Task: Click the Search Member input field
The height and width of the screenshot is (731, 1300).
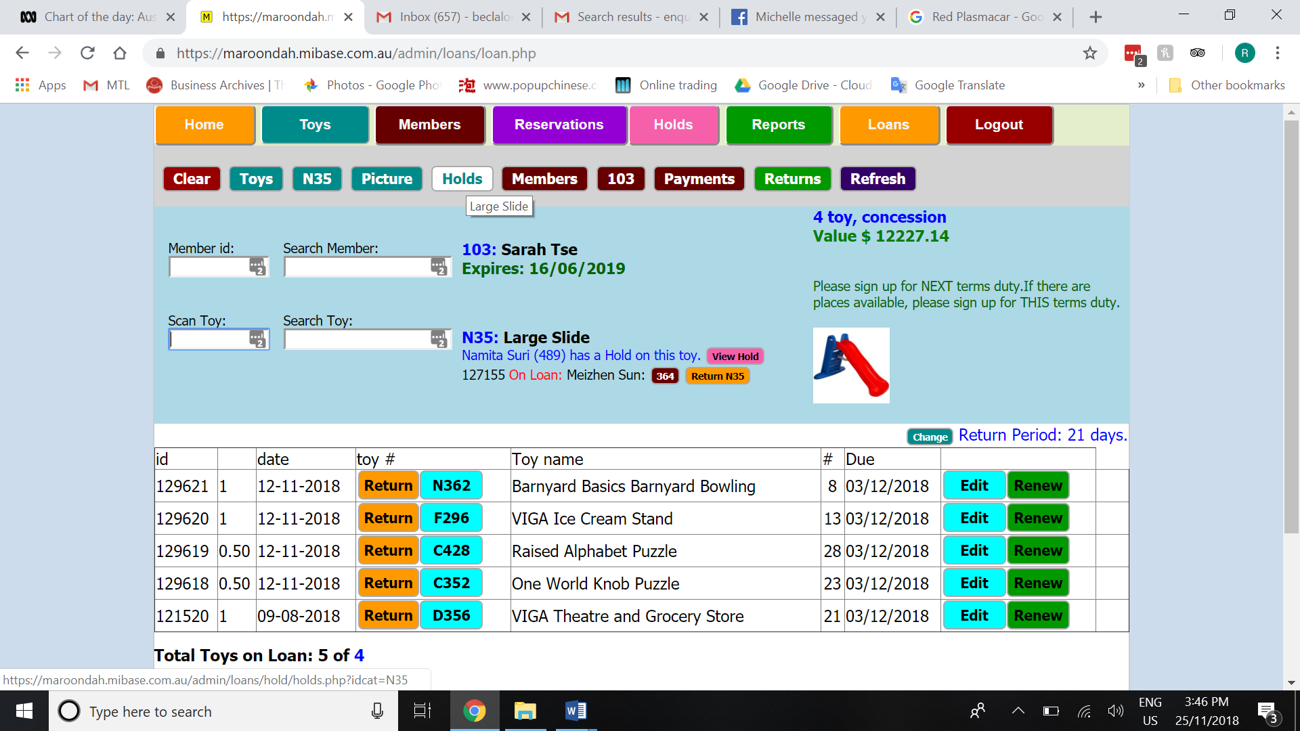Action: point(359,267)
